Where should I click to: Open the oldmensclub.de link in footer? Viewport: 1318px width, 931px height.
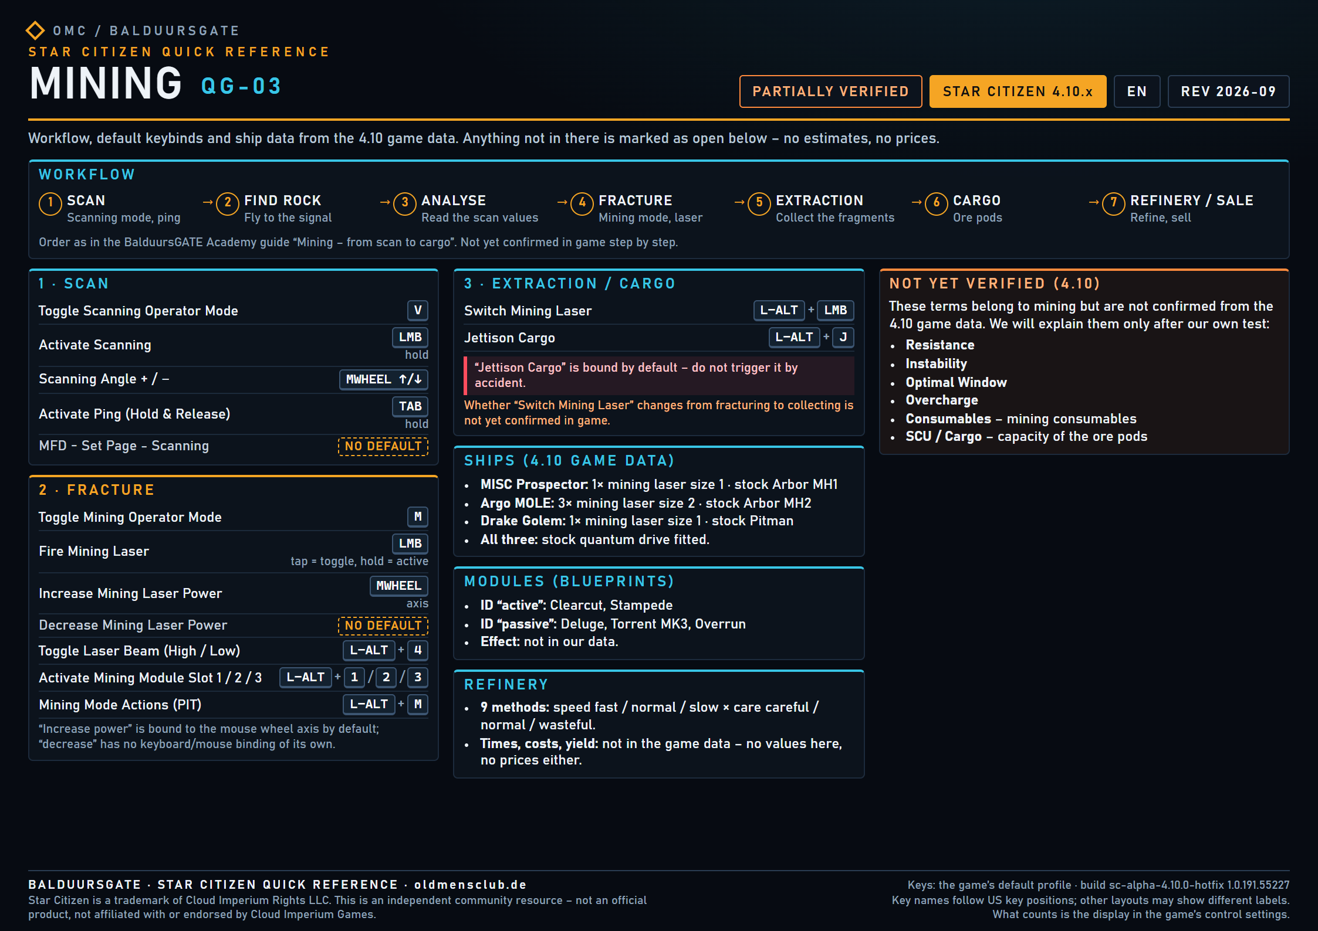click(471, 885)
